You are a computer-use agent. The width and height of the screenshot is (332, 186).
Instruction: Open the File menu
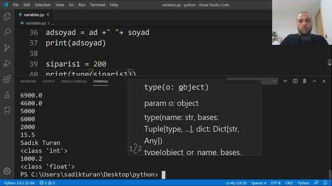[16, 5]
